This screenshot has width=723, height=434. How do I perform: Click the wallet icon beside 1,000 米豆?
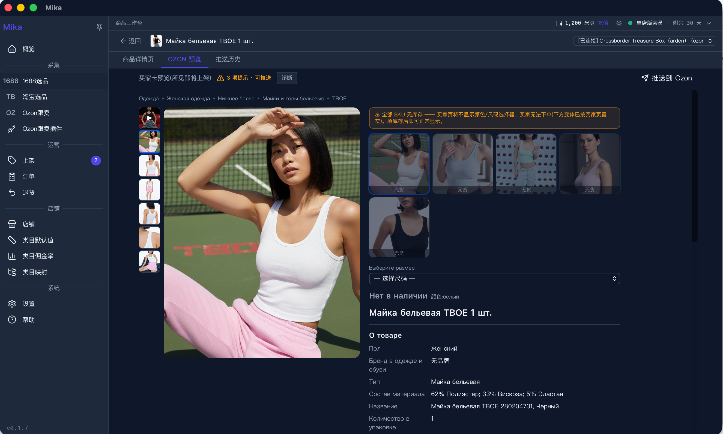tap(559, 23)
